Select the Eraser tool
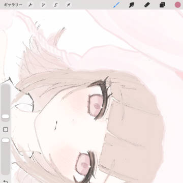The image size is (183, 183). coord(147,5)
